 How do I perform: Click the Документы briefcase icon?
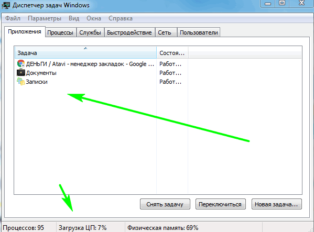21,73
